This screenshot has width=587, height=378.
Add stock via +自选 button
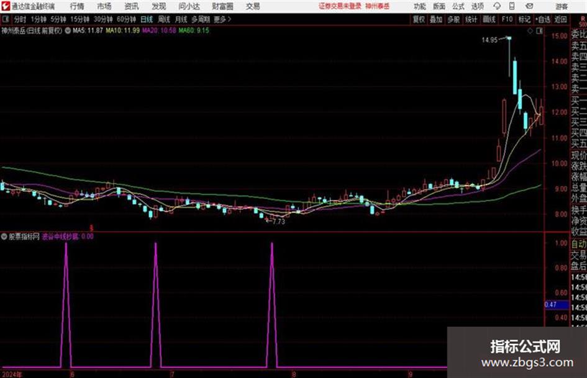click(x=543, y=19)
